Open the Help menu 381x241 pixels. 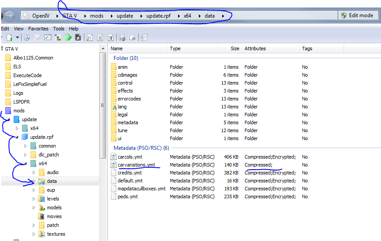[73, 29]
